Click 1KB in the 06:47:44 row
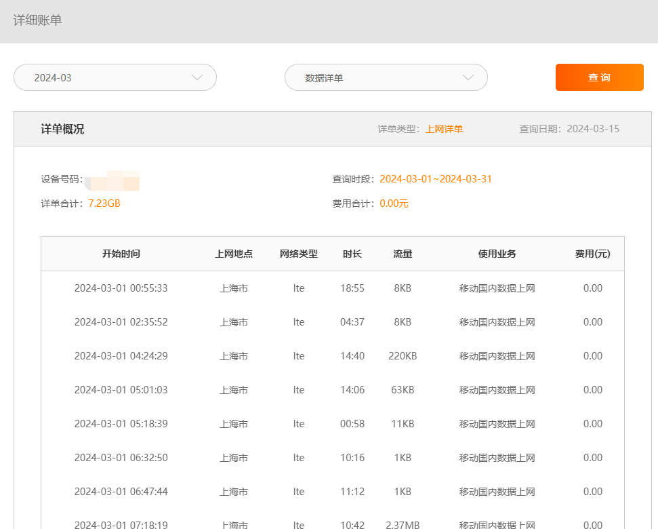This screenshot has width=658, height=529. click(x=403, y=492)
